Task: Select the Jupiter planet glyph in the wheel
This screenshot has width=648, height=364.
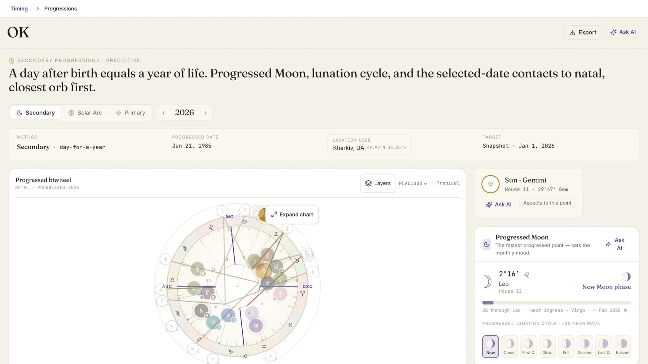Action: pos(256,326)
